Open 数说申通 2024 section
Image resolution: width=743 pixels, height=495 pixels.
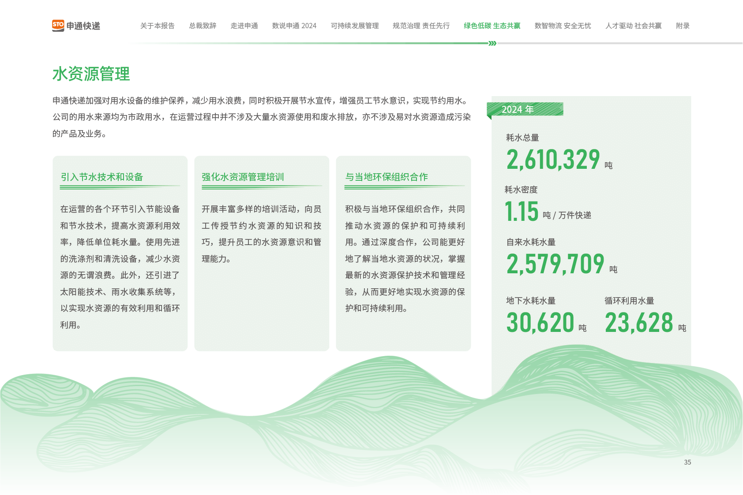(294, 26)
